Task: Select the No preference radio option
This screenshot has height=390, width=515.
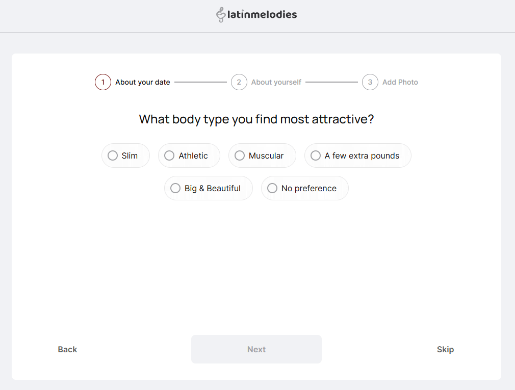Action: [304, 188]
